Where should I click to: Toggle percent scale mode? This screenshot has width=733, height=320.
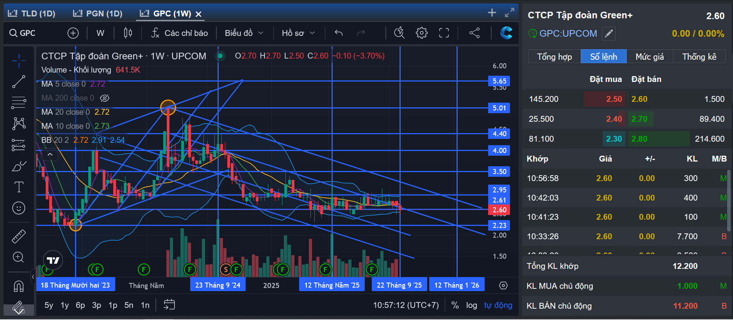455,305
